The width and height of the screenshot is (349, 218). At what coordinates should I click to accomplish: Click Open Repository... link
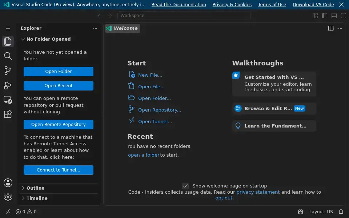pos(160,110)
